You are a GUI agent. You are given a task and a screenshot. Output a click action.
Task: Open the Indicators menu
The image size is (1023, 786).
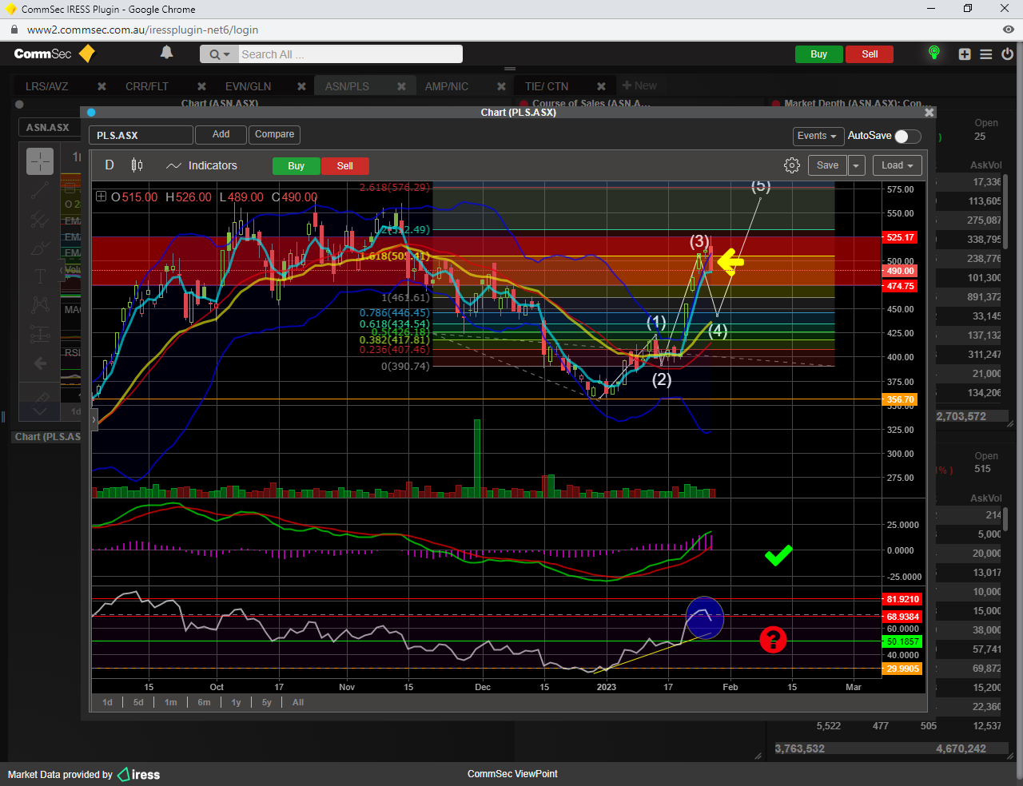201,165
